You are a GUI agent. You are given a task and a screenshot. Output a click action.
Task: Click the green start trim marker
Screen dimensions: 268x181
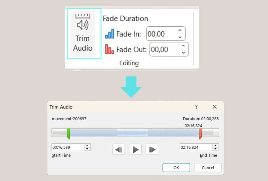coord(69,134)
